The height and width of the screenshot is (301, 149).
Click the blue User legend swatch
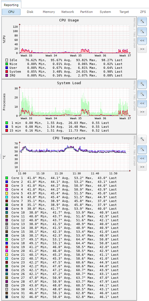pos(7,68)
